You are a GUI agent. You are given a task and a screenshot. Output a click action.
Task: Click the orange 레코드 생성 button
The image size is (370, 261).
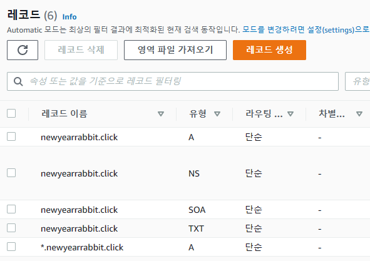(x=269, y=50)
